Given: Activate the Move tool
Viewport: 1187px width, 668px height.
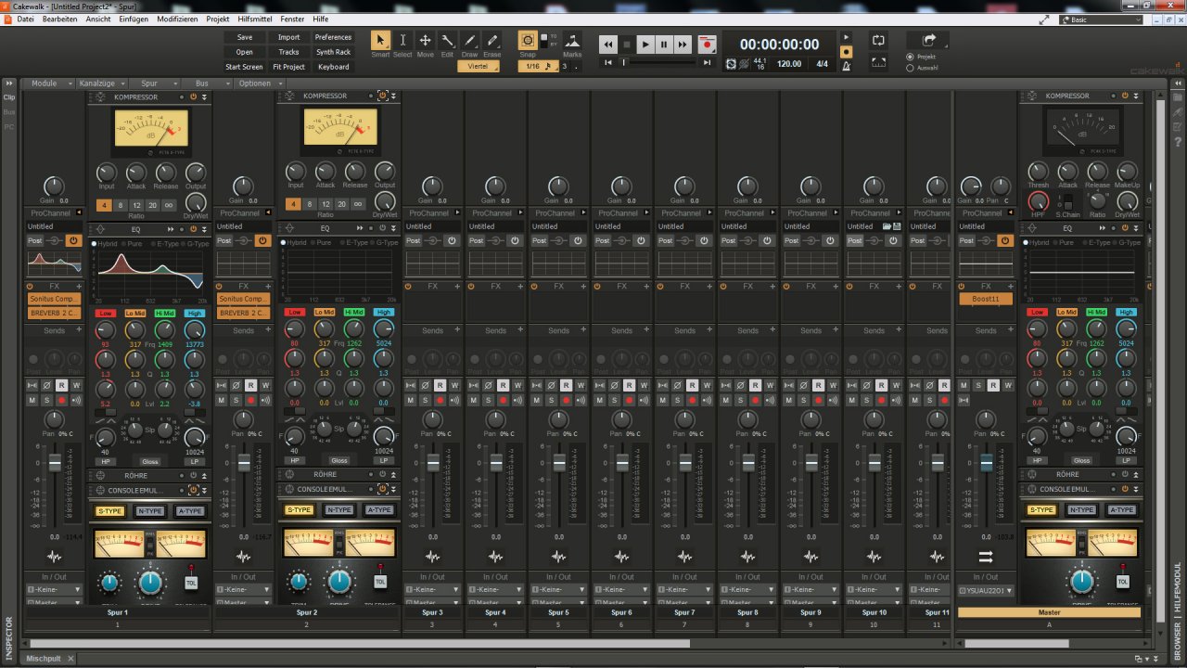Looking at the screenshot, I should click(x=425, y=41).
